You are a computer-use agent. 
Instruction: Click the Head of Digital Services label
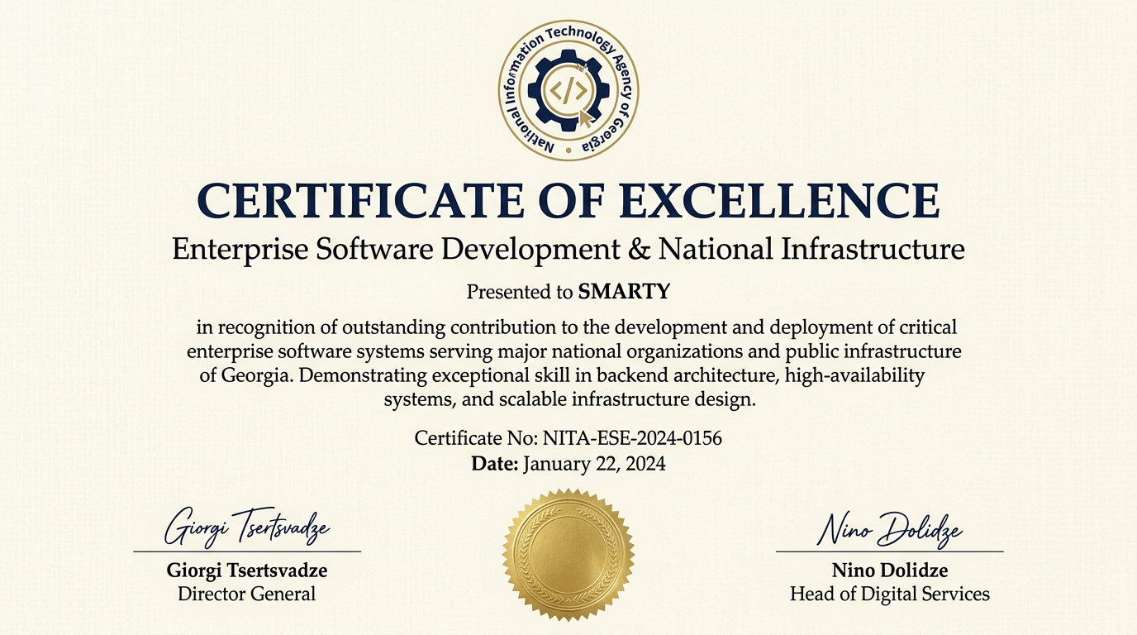pos(889,594)
